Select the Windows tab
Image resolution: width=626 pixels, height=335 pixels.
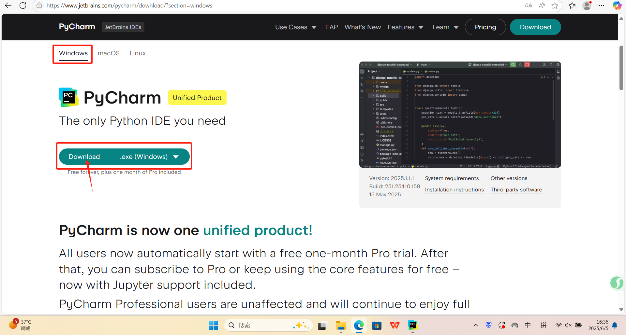(x=73, y=53)
